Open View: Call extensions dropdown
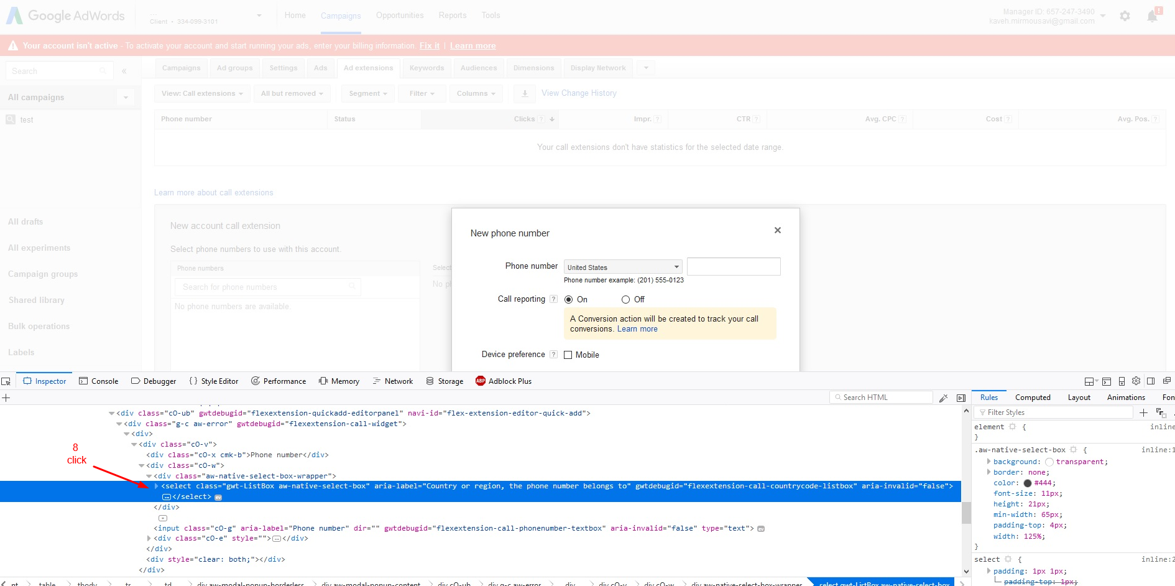This screenshot has width=1175, height=586. pos(203,93)
